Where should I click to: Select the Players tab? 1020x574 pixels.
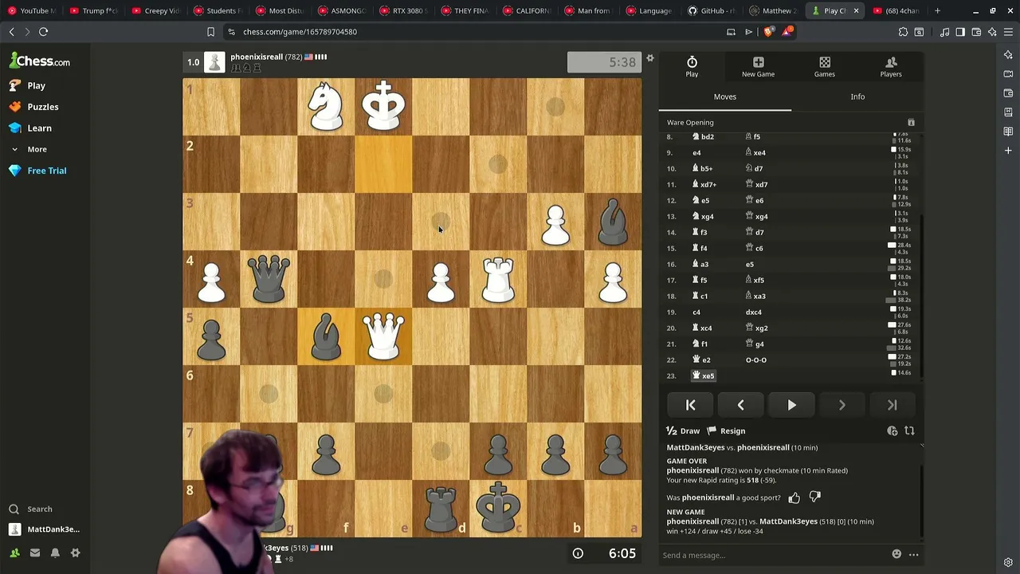click(x=891, y=67)
